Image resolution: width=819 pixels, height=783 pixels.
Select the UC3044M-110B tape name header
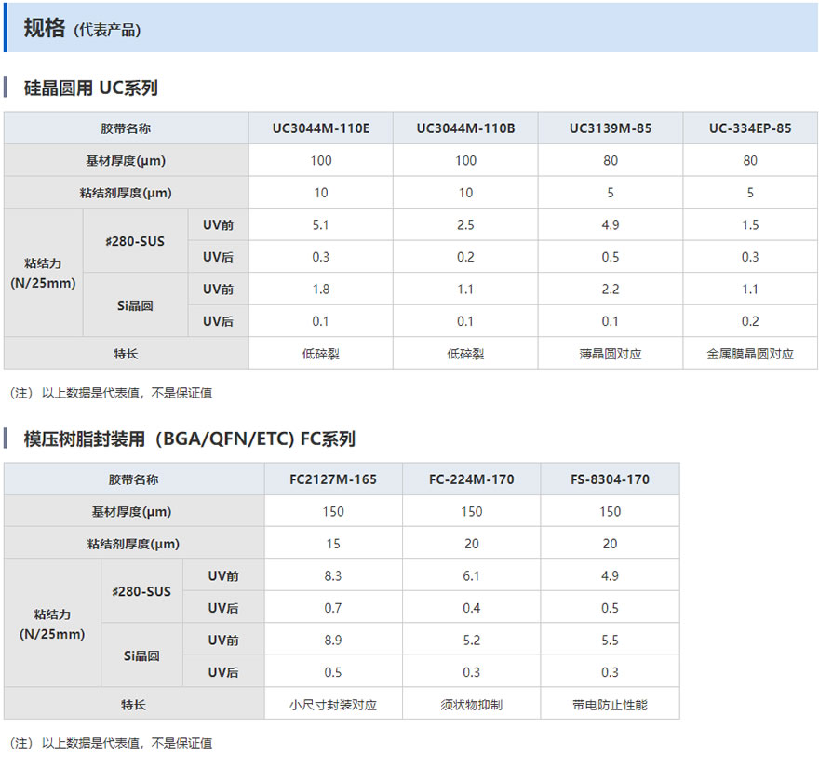click(x=465, y=128)
